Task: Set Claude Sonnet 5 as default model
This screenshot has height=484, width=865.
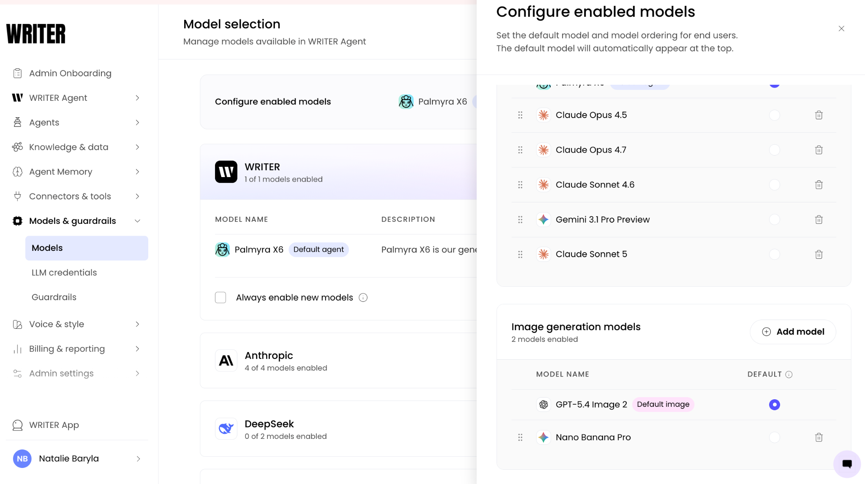Action: click(774, 254)
